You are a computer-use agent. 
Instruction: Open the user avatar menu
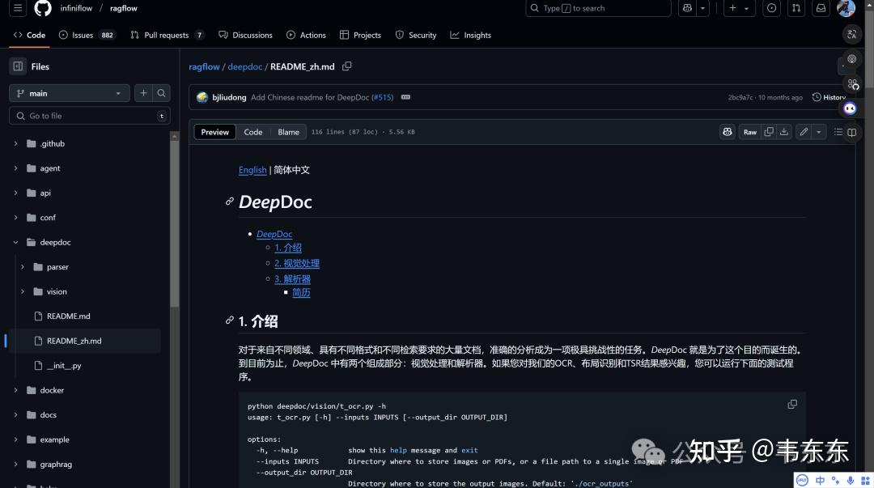[846, 8]
